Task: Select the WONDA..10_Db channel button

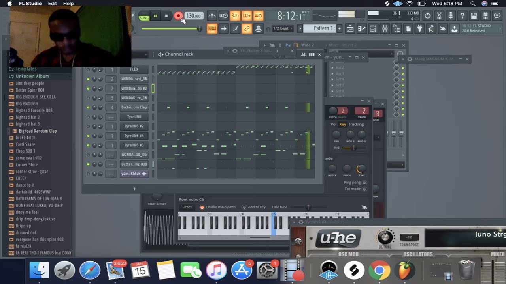Action: pos(134,155)
